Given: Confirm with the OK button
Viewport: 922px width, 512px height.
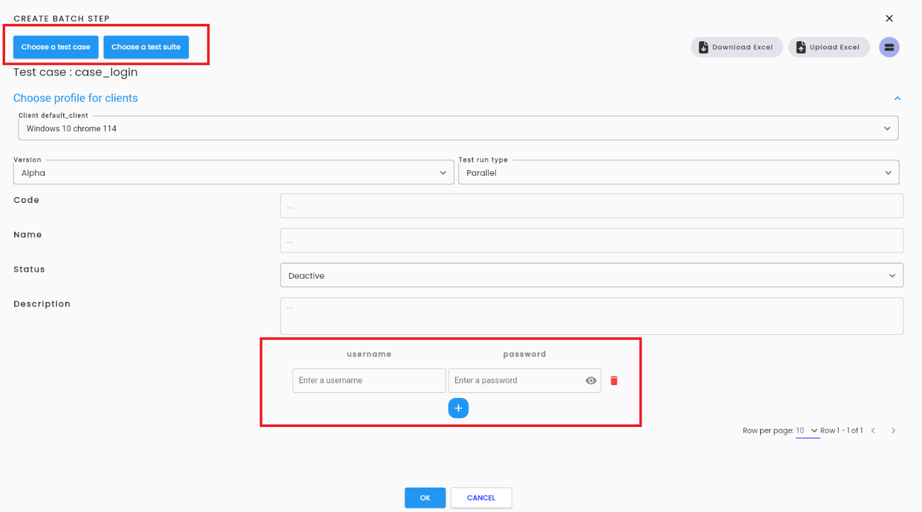Looking at the screenshot, I should point(425,498).
